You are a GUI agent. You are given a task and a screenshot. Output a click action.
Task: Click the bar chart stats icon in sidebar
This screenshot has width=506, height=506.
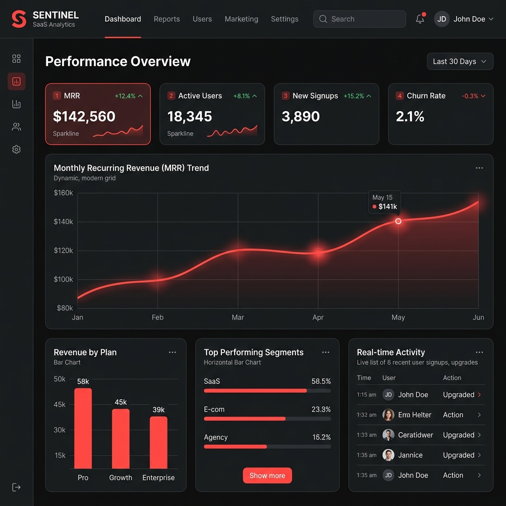pyautogui.click(x=16, y=104)
